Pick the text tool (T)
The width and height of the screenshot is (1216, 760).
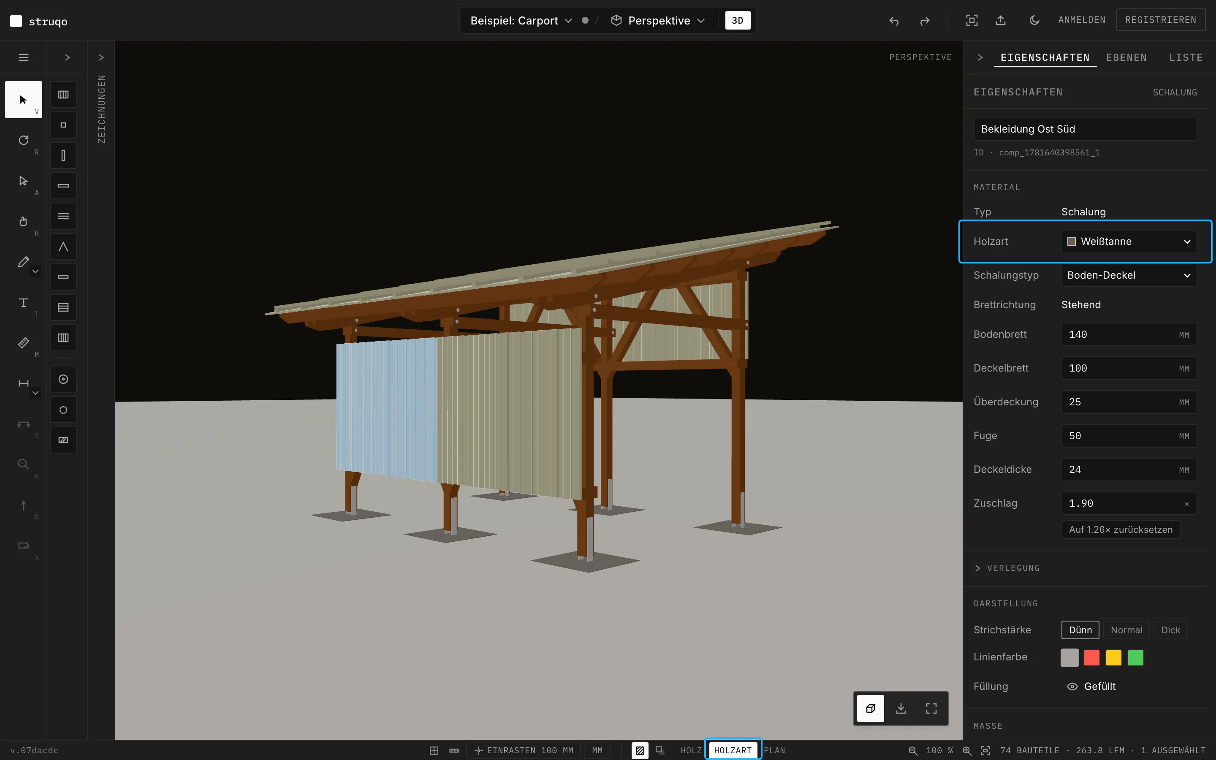[x=24, y=303]
